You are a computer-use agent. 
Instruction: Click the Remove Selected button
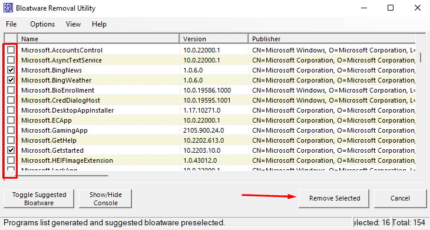[x=334, y=198]
